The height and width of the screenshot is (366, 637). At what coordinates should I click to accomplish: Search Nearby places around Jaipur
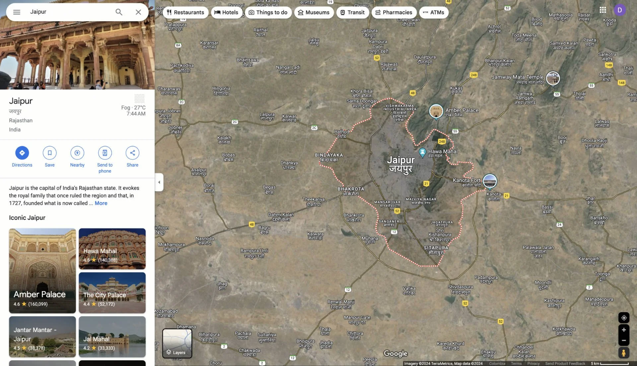pyautogui.click(x=77, y=157)
